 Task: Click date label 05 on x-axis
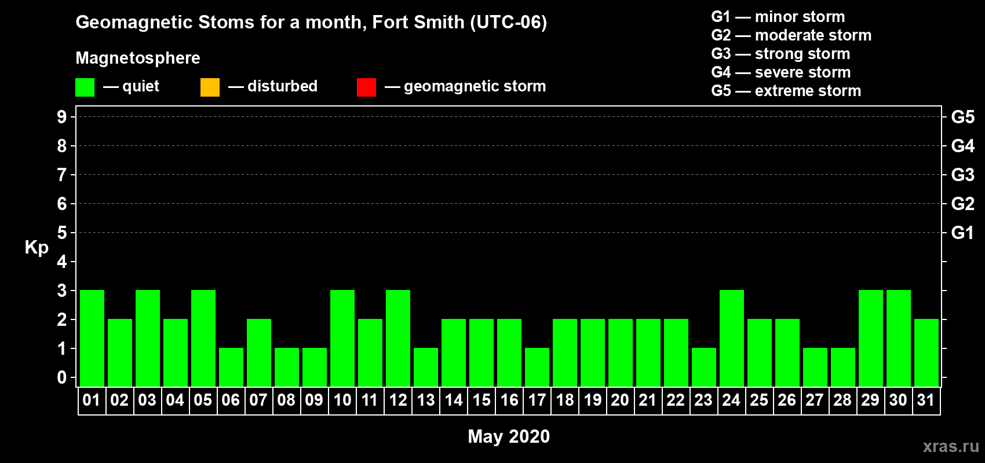point(203,400)
